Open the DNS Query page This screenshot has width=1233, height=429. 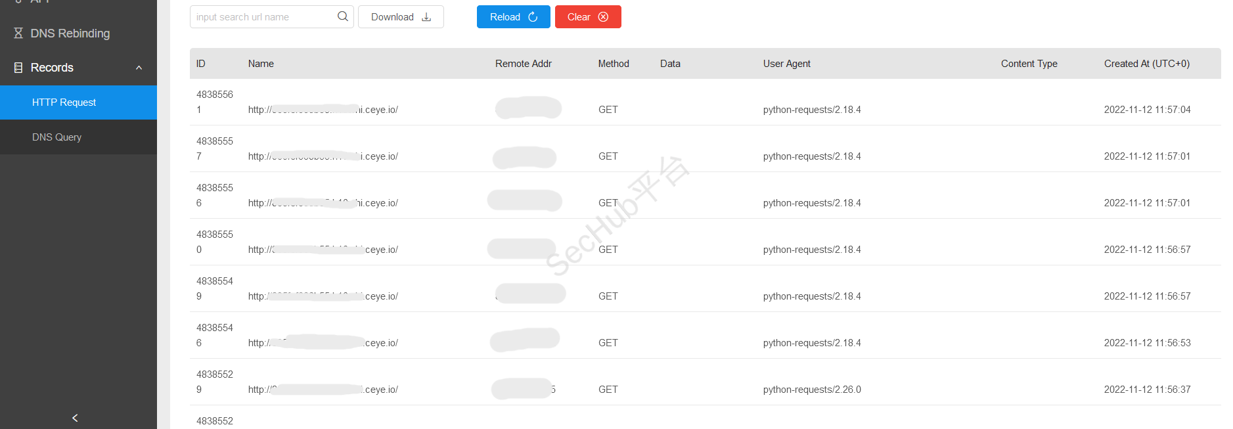[x=56, y=137]
